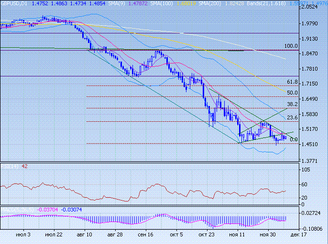Select the RSI(14) panel label
328x244 pixels.
pos(10,167)
